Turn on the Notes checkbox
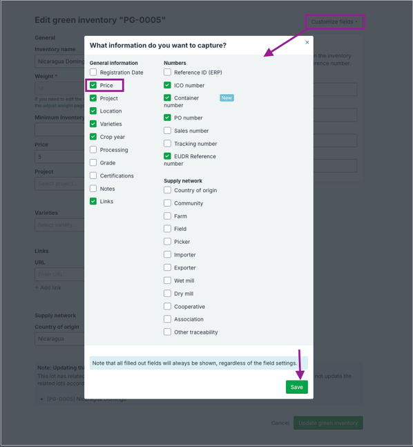The image size is (413, 447). click(93, 189)
